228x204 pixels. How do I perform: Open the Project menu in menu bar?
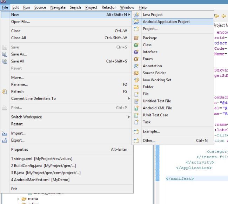91,7
